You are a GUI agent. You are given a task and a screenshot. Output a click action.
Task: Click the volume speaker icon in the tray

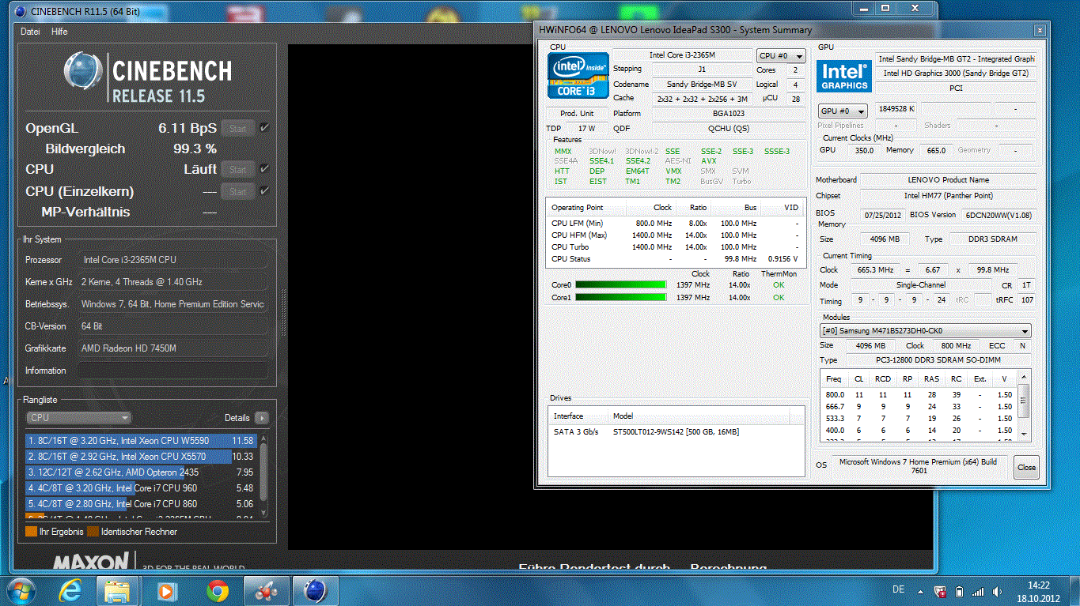[x=998, y=591]
